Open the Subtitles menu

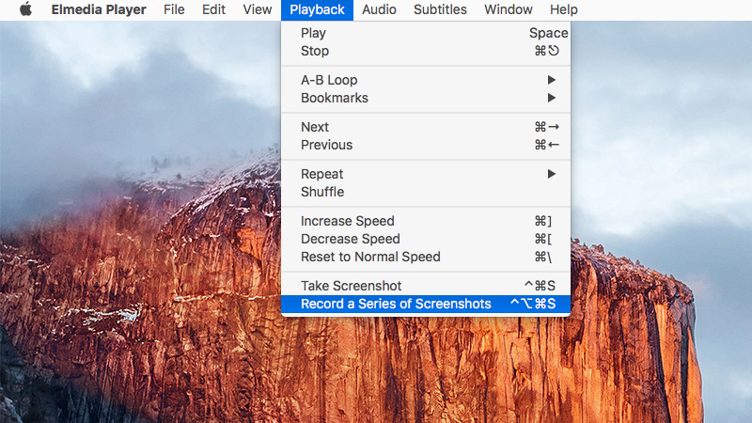point(440,9)
